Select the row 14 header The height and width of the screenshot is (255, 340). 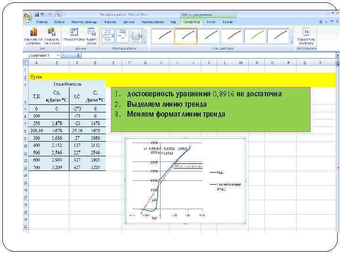pos(25,175)
